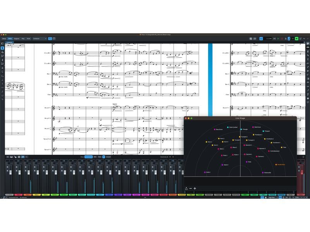Screen dimensions: 310x232
Task: Select the Bass Drum dot on Live Stage
Action: click(x=215, y=130)
